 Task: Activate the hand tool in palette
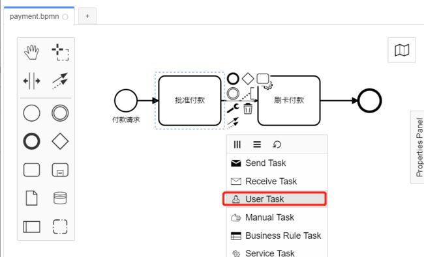coord(32,52)
